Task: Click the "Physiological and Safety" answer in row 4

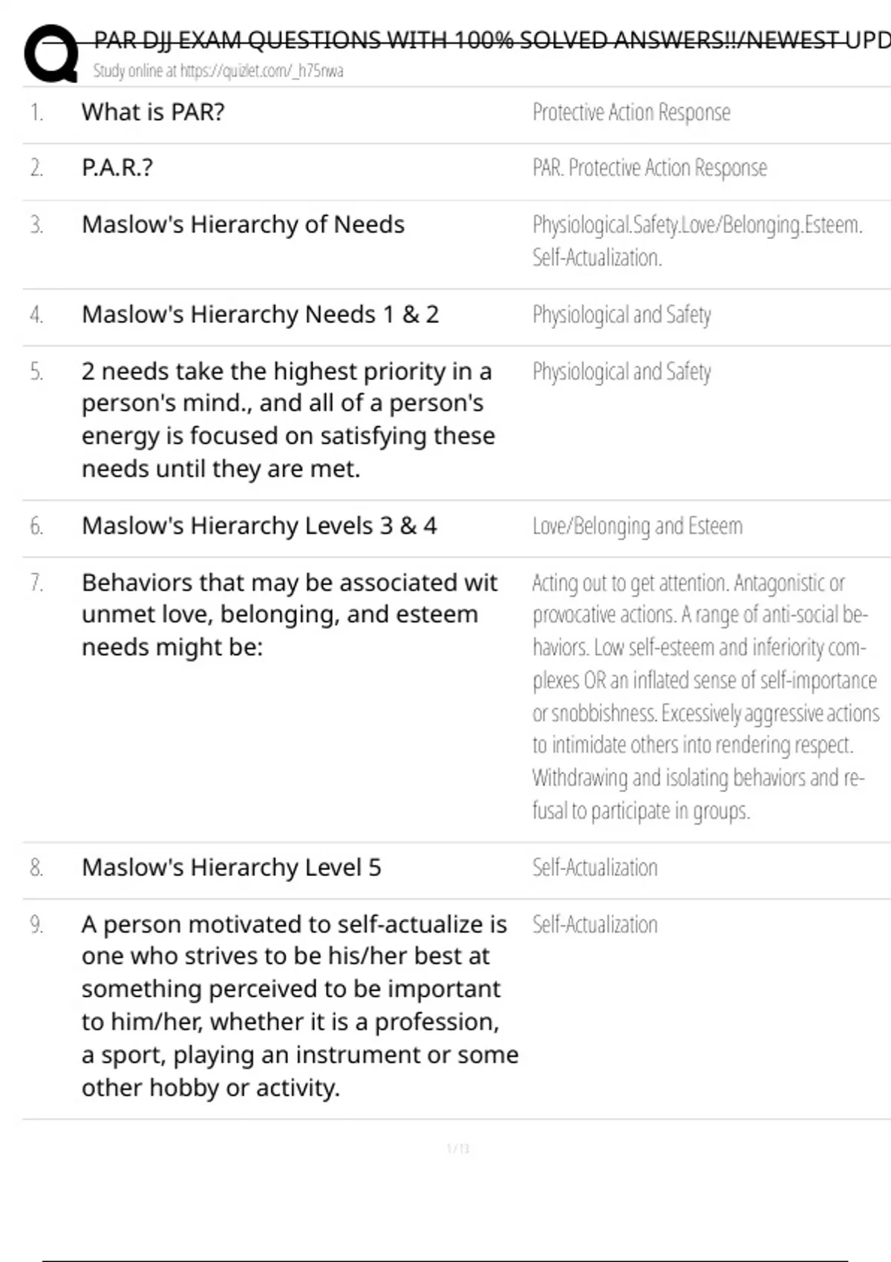Action: (x=621, y=315)
